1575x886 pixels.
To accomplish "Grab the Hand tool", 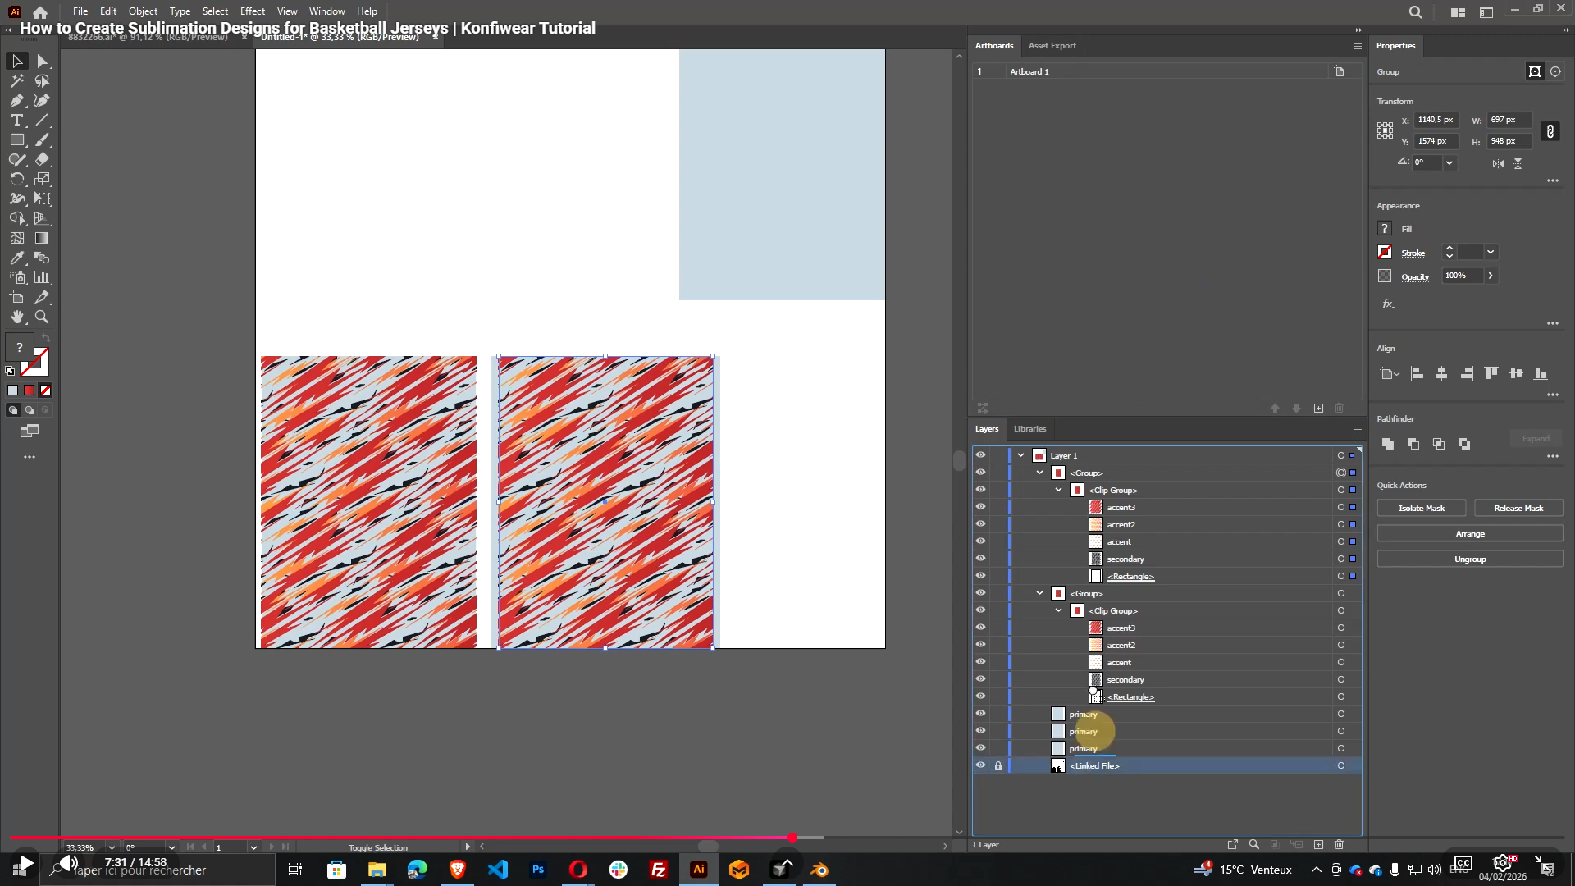I will pos(16,317).
